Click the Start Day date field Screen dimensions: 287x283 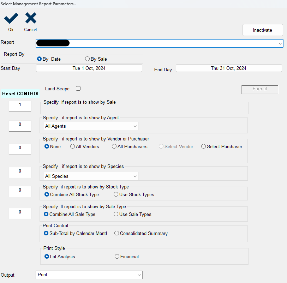coord(89,68)
